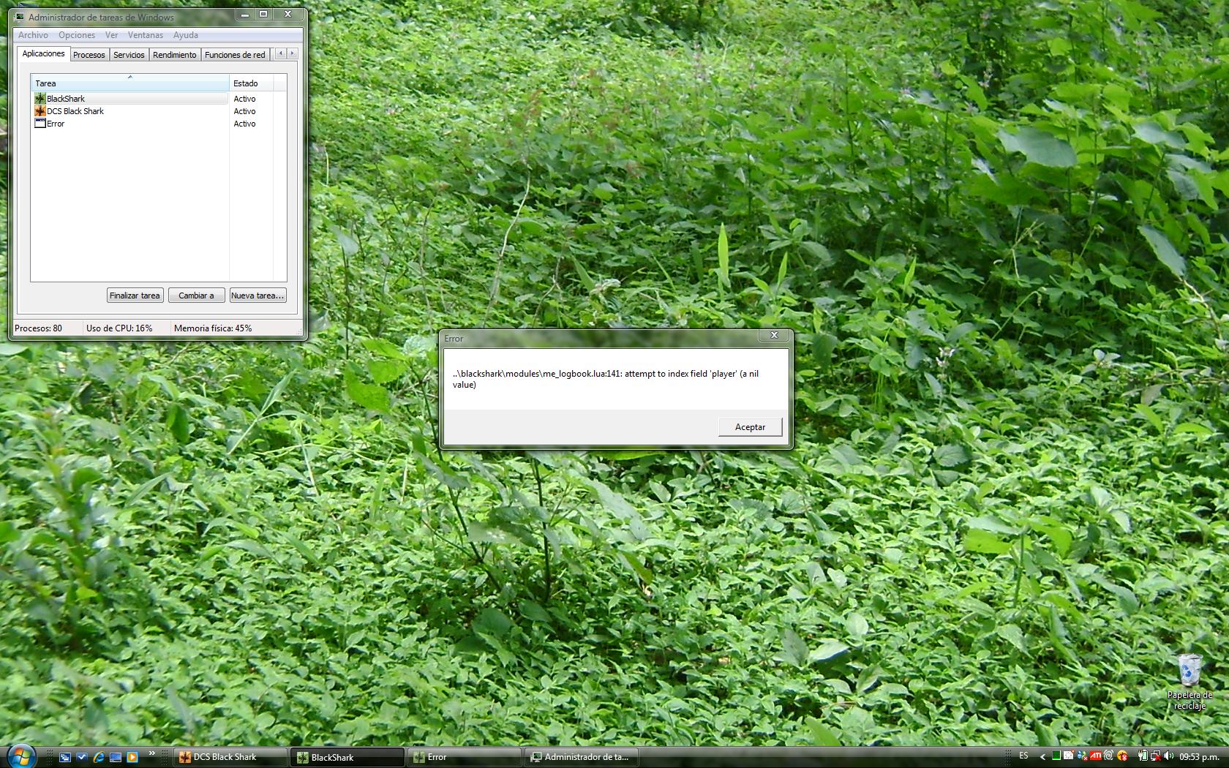The width and height of the screenshot is (1229, 768).
Task: Open Opciones menu in Task Manager
Action: click(77, 35)
